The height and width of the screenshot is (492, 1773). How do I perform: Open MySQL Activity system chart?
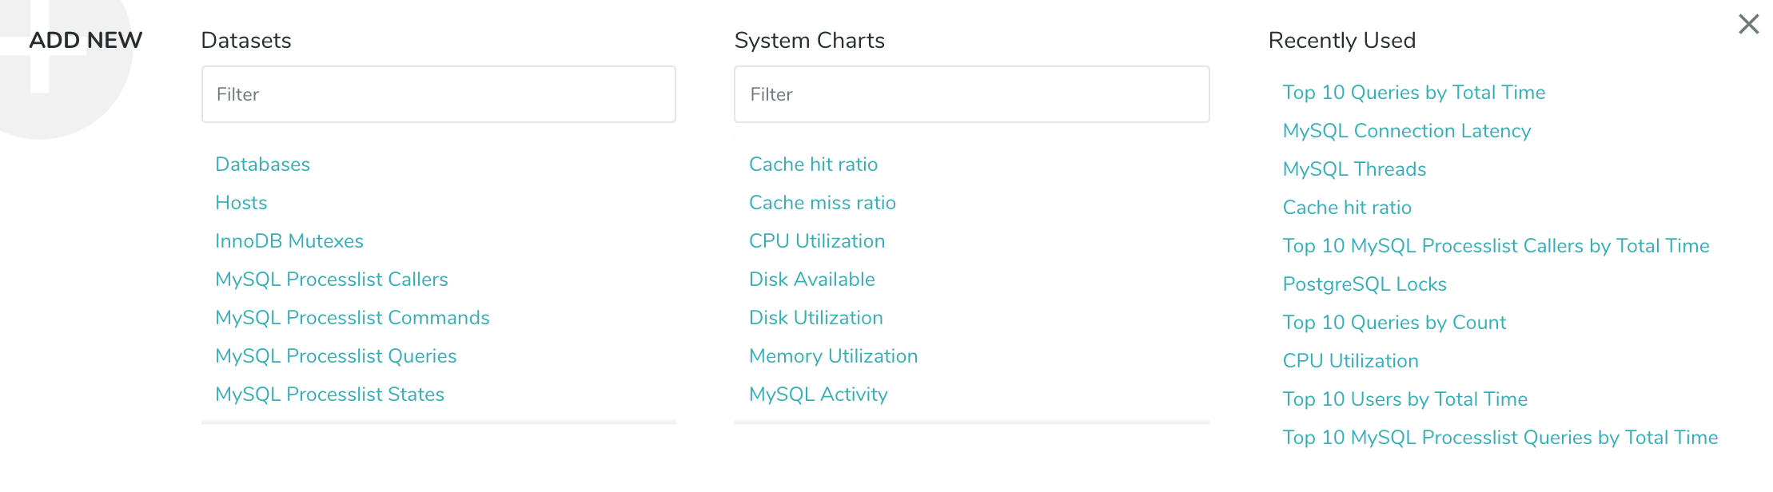[x=818, y=395]
